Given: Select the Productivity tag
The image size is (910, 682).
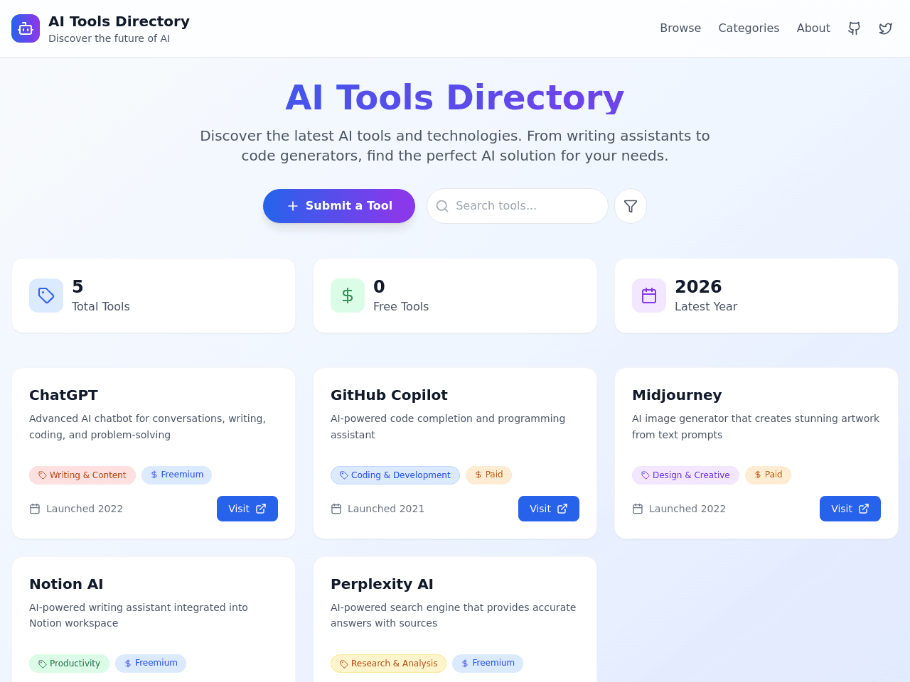Looking at the screenshot, I should 69,664.
